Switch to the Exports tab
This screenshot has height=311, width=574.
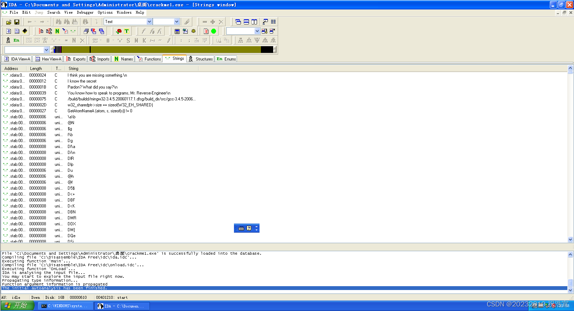[76, 59]
